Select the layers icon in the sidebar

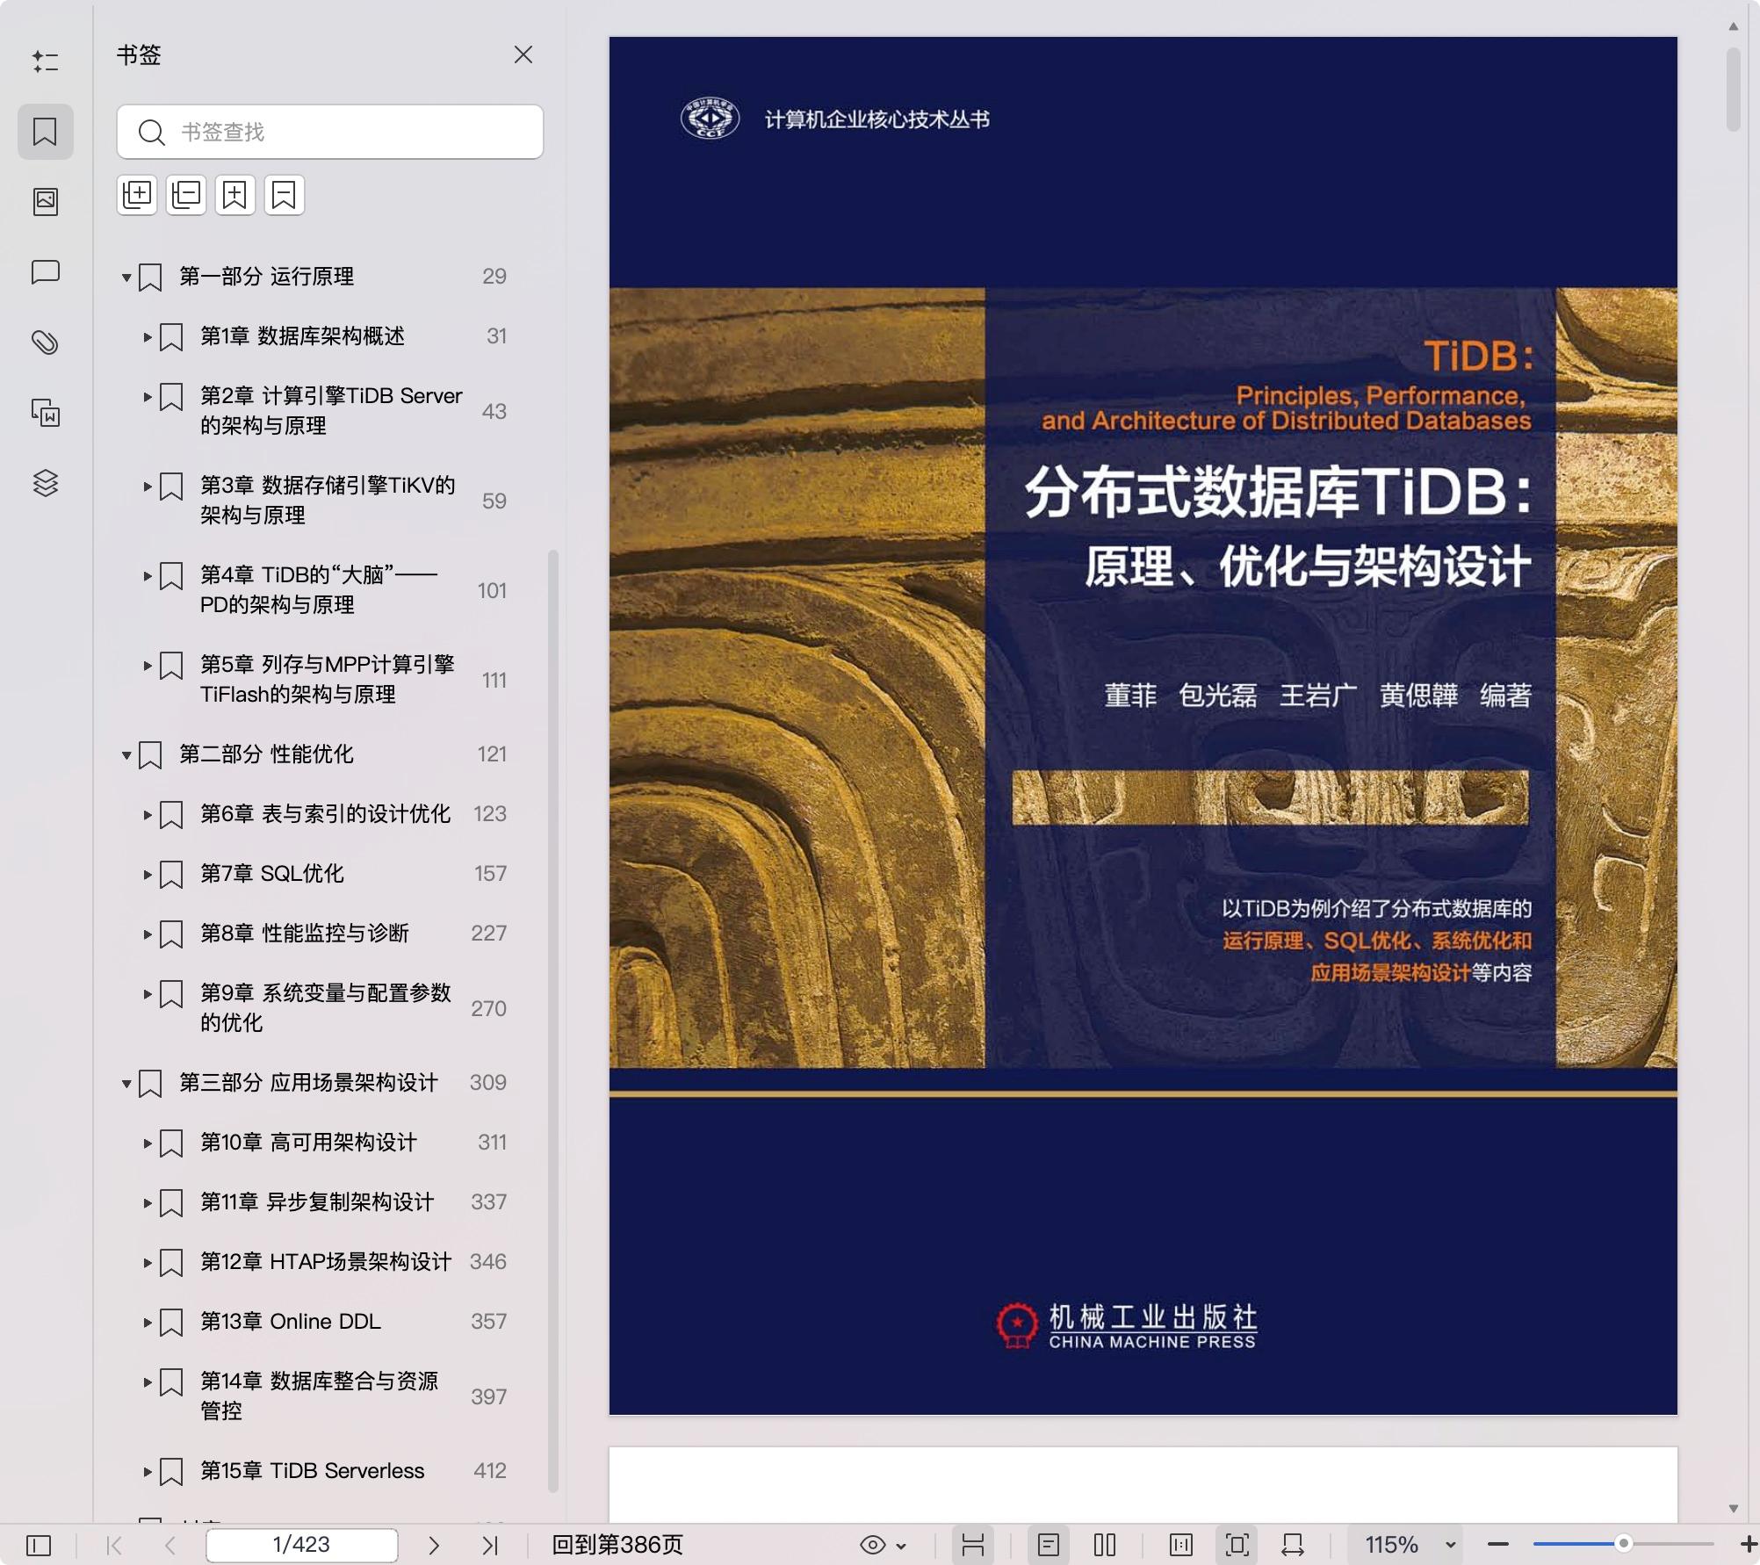(x=45, y=482)
